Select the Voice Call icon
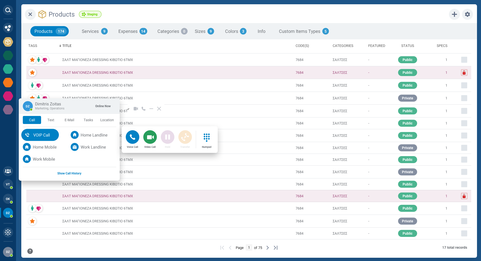Image resolution: width=481 pixels, height=261 pixels. click(132, 137)
